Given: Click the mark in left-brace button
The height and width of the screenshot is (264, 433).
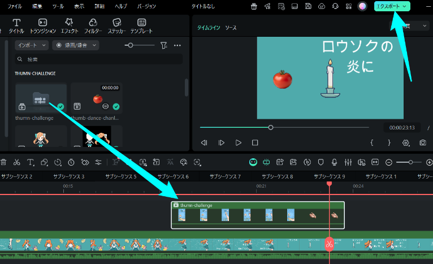Looking at the screenshot, I should click(x=372, y=143).
